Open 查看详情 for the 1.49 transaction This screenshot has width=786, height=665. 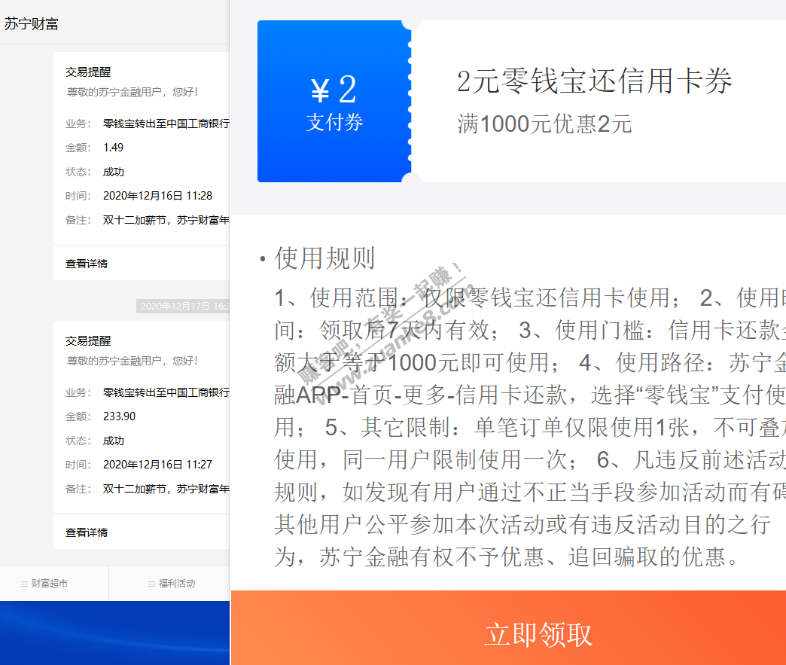click(x=87, y=264)
